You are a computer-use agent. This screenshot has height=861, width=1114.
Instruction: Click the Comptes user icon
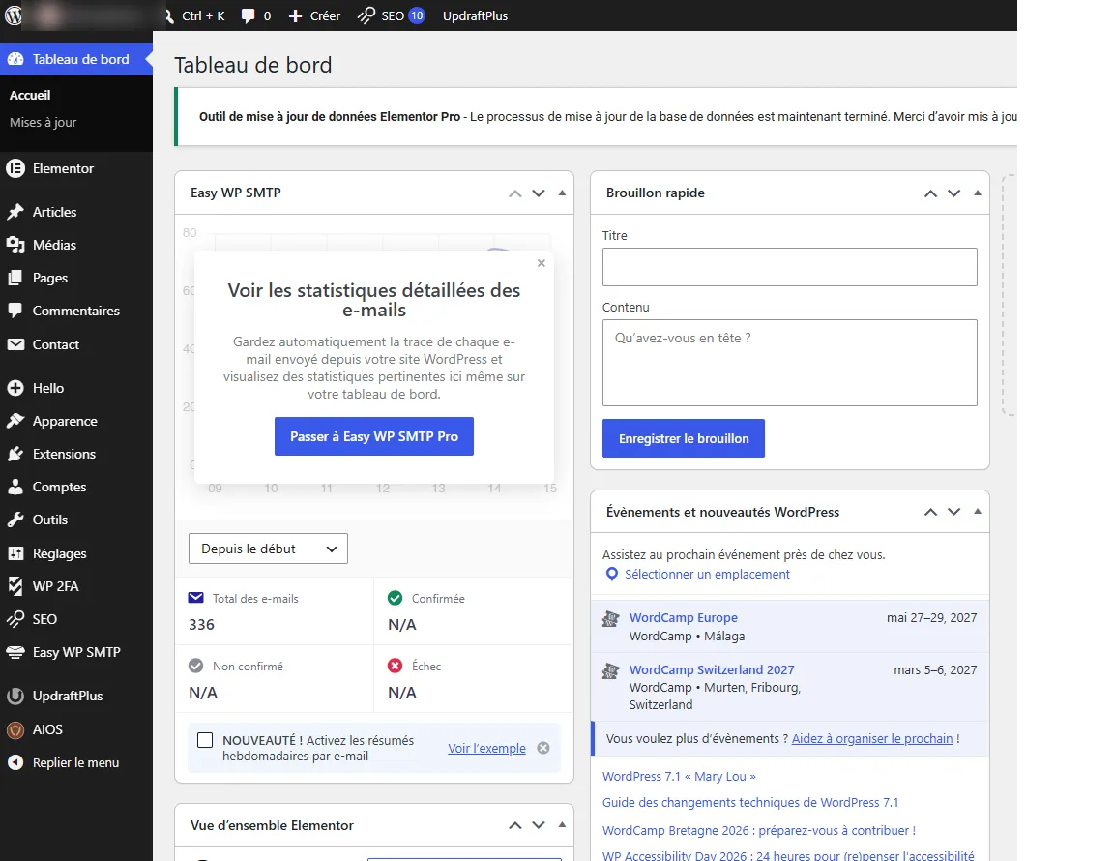pyautogui.click(x=15, y=487)
